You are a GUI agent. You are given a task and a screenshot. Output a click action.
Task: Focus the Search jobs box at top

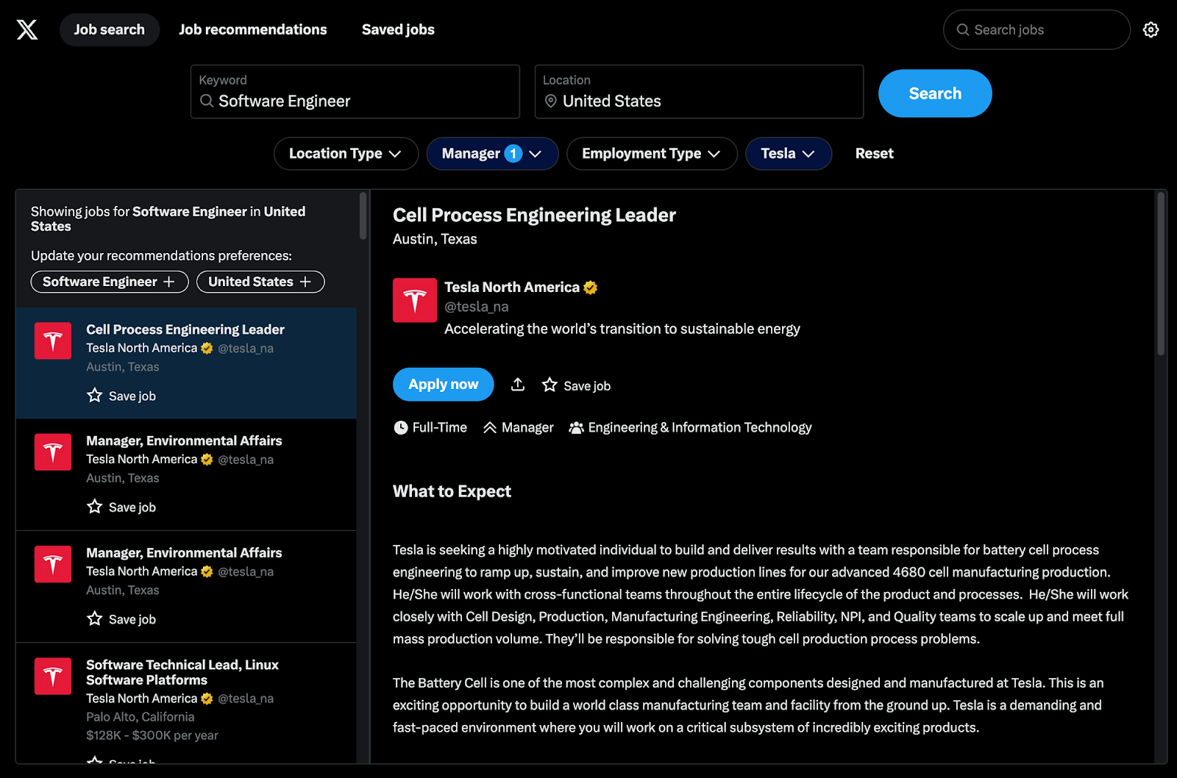(x=1036, y=29)
